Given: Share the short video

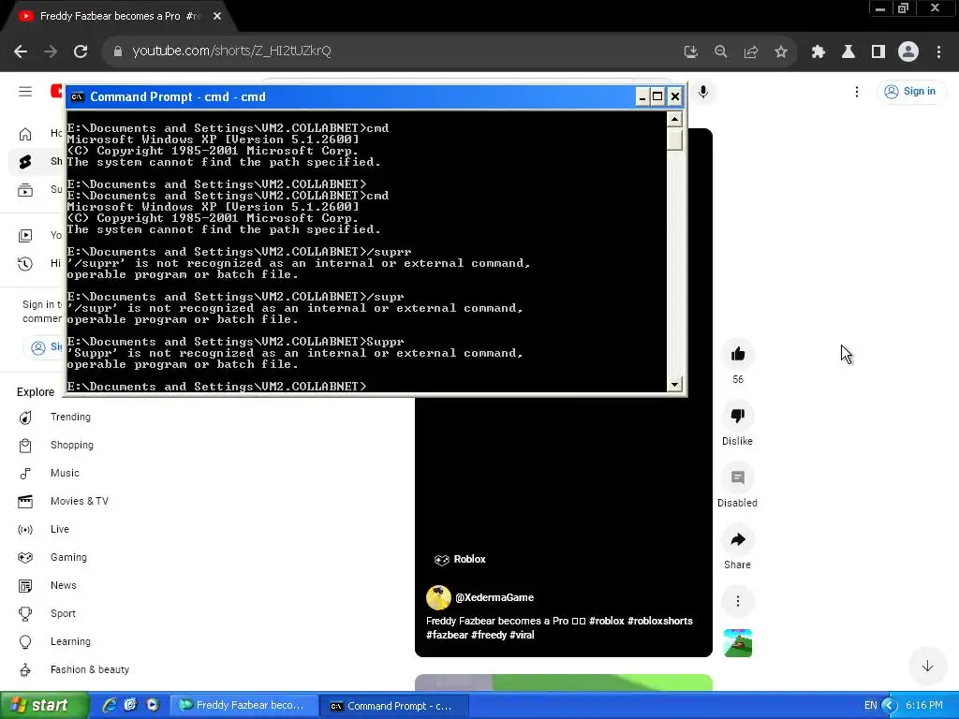Looking at the screenshot, I should coord(738,539).
